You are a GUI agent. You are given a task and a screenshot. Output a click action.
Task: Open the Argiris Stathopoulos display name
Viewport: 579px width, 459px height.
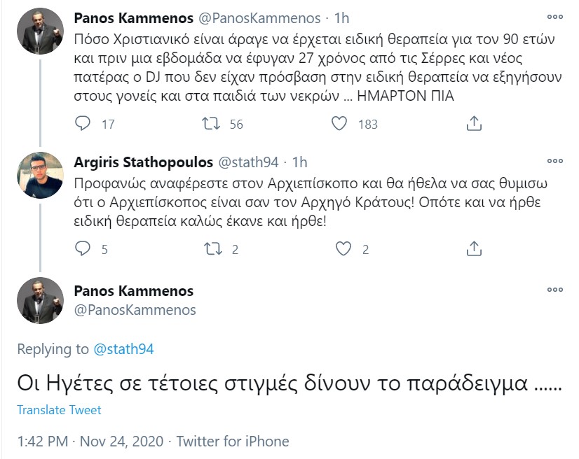pos(143,162)
